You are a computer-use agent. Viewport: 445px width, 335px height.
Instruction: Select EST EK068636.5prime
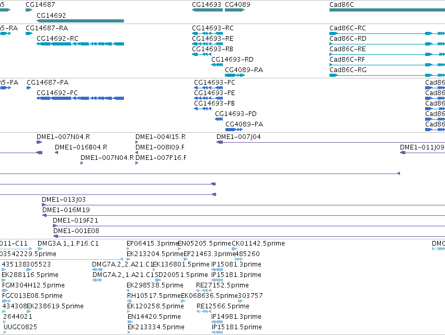pyautogui.click(x=209, y=296)
